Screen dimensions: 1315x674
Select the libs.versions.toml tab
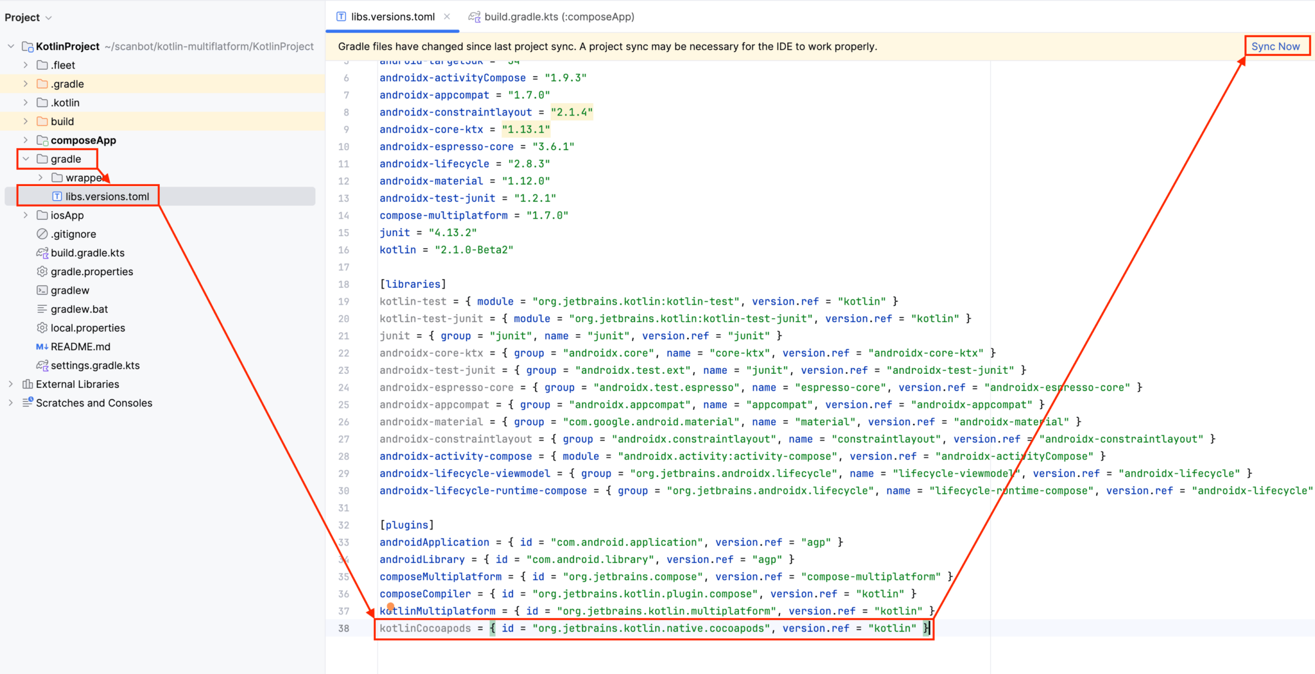click(392, 17)
